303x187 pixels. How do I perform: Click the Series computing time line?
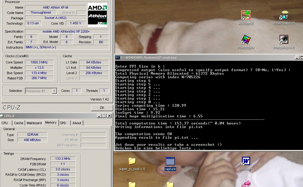point(151,106)
